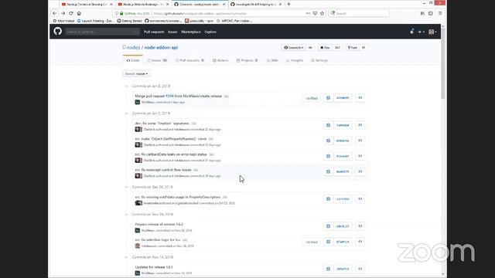495x278 pixels.
Task: Open a new browser tab with plus
Action: pyautogui.click(x=288, y=4)
